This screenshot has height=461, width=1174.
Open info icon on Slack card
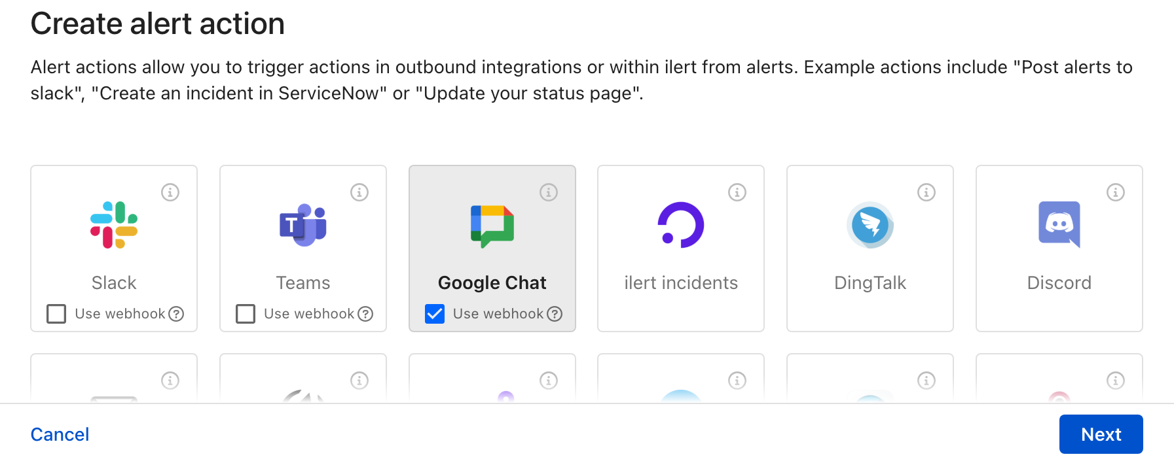coord(170,192)
